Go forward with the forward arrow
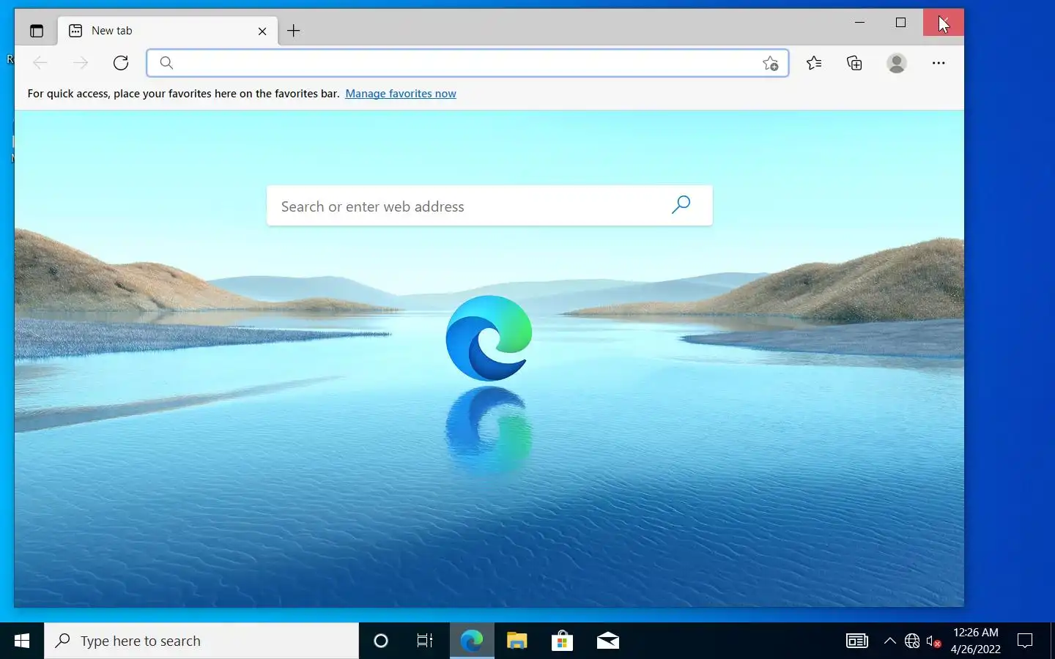The width and height of the screenshot is (1055, 659). pyautogui.click(x=81, y=63)
